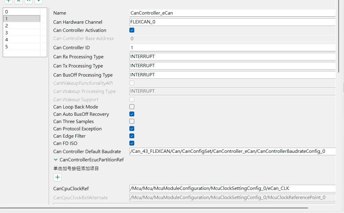Open Can Rx Processing Type dropdown
The width and height of the screenshot is (344, 213).
(x=232, y=57)
